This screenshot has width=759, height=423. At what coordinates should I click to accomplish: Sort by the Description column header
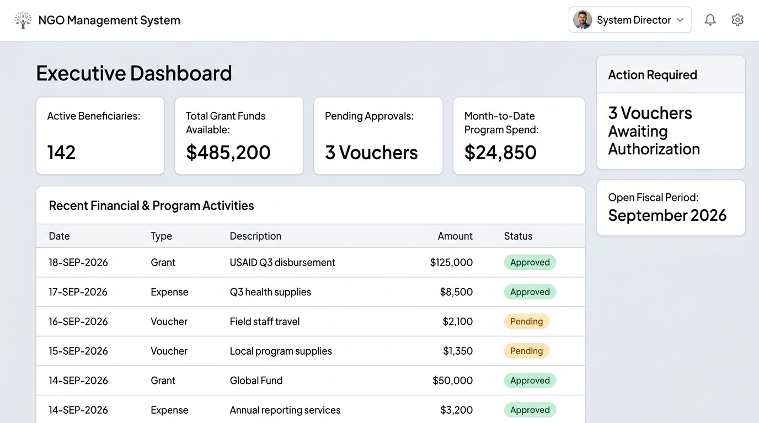click(255, 236)
